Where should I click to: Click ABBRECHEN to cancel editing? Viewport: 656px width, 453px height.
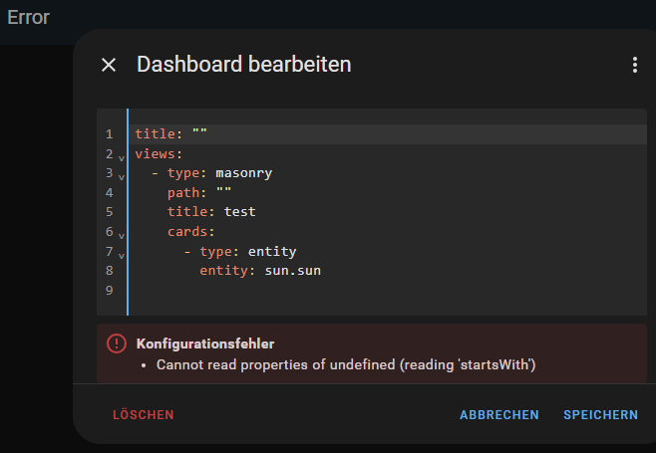pyautogui.click(x=498, y=415)
